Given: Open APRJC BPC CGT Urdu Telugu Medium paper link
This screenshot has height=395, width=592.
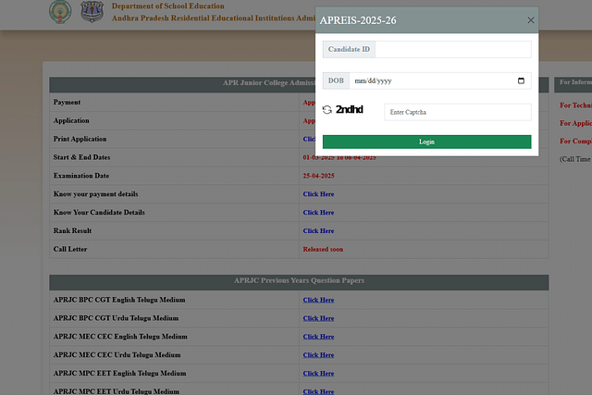Looking at the screenshot, I should click(x=318, y=318).
